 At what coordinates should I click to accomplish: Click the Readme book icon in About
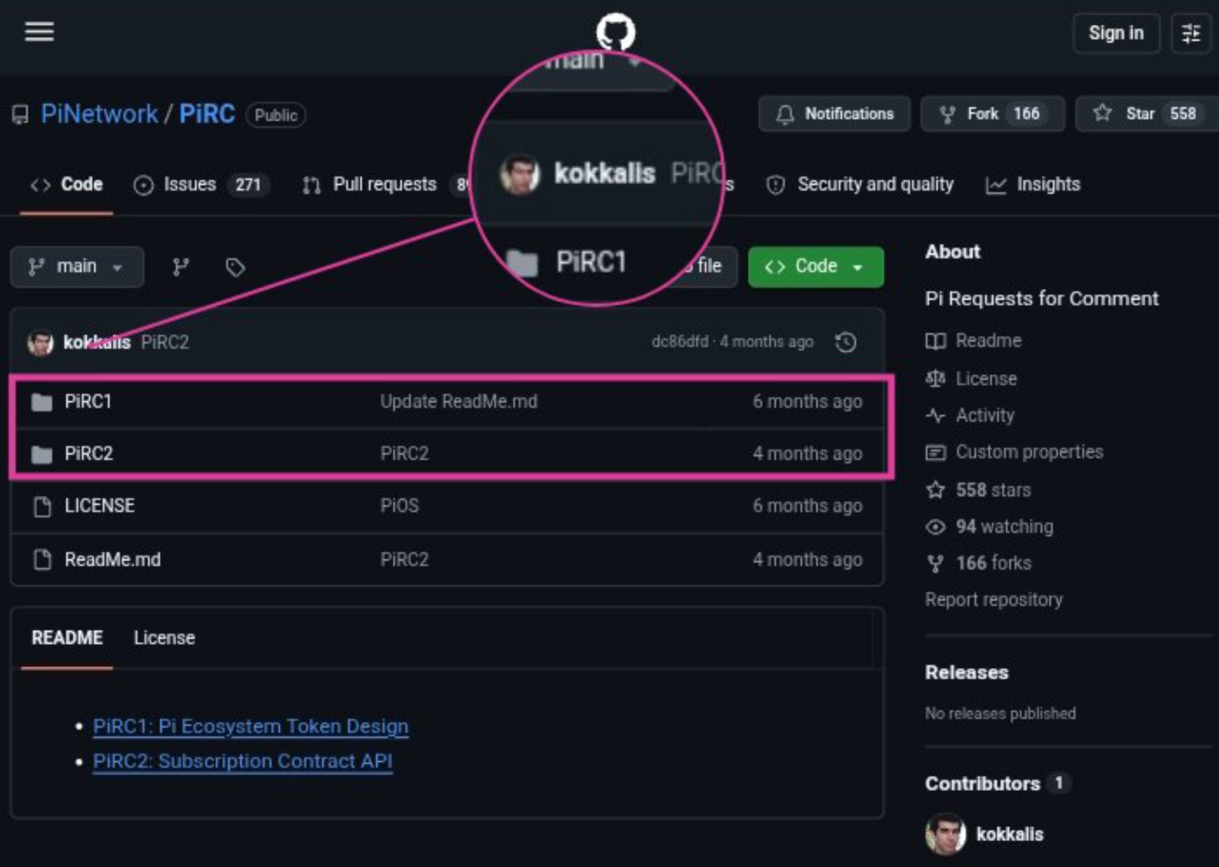tap(935, 341)
